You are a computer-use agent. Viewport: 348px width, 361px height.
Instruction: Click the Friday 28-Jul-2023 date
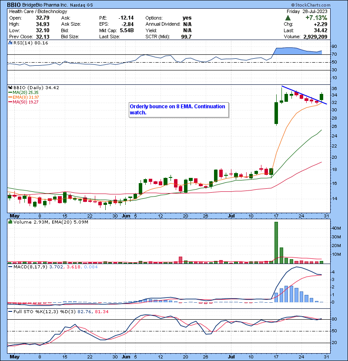click(x=307, y=11)
